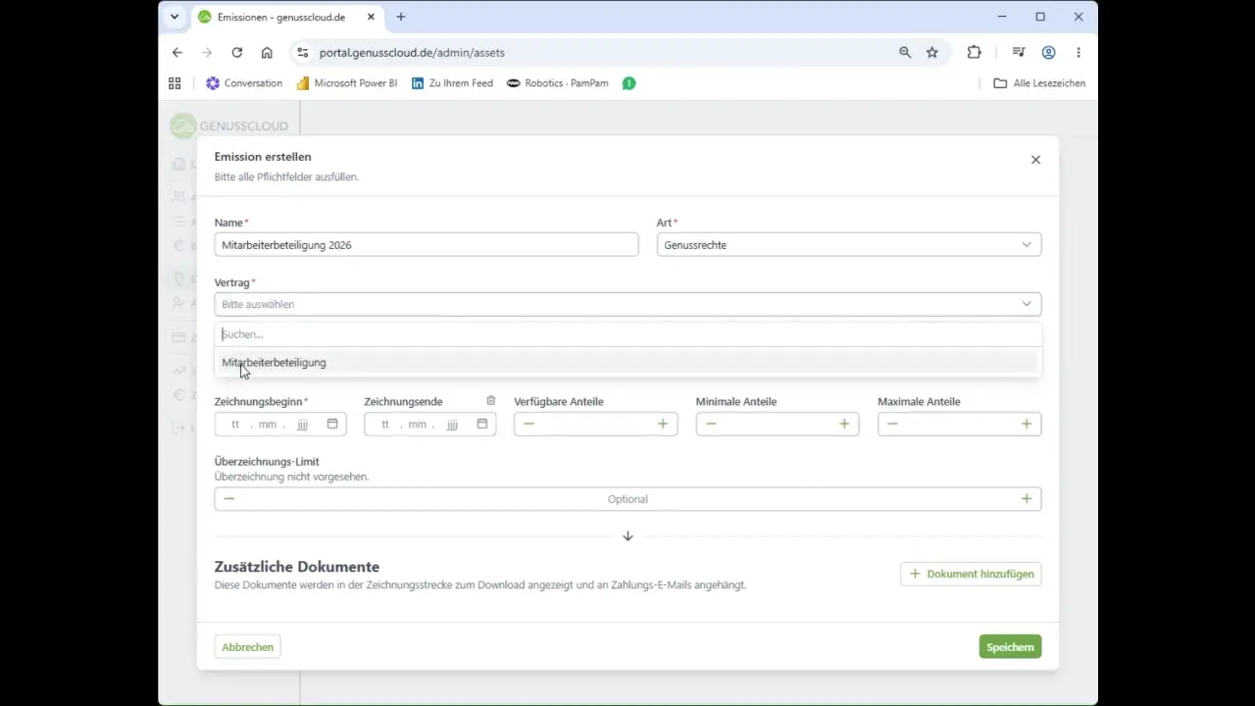Open Zeichnungsende calendar picker icon

point(482,425)
